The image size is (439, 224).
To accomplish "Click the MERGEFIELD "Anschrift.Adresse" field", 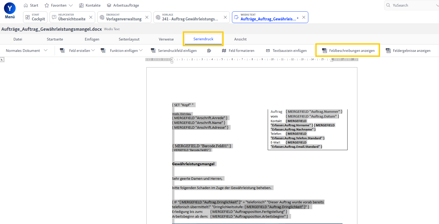I will coord(200,128).
